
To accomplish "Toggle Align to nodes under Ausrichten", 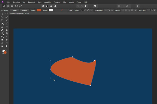I will tap(148, 10).
